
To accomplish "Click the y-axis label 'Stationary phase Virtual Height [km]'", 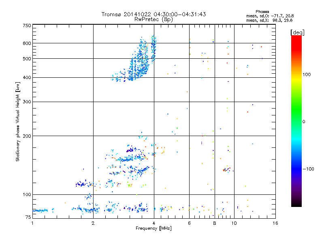I will click(x=17, y=122).
